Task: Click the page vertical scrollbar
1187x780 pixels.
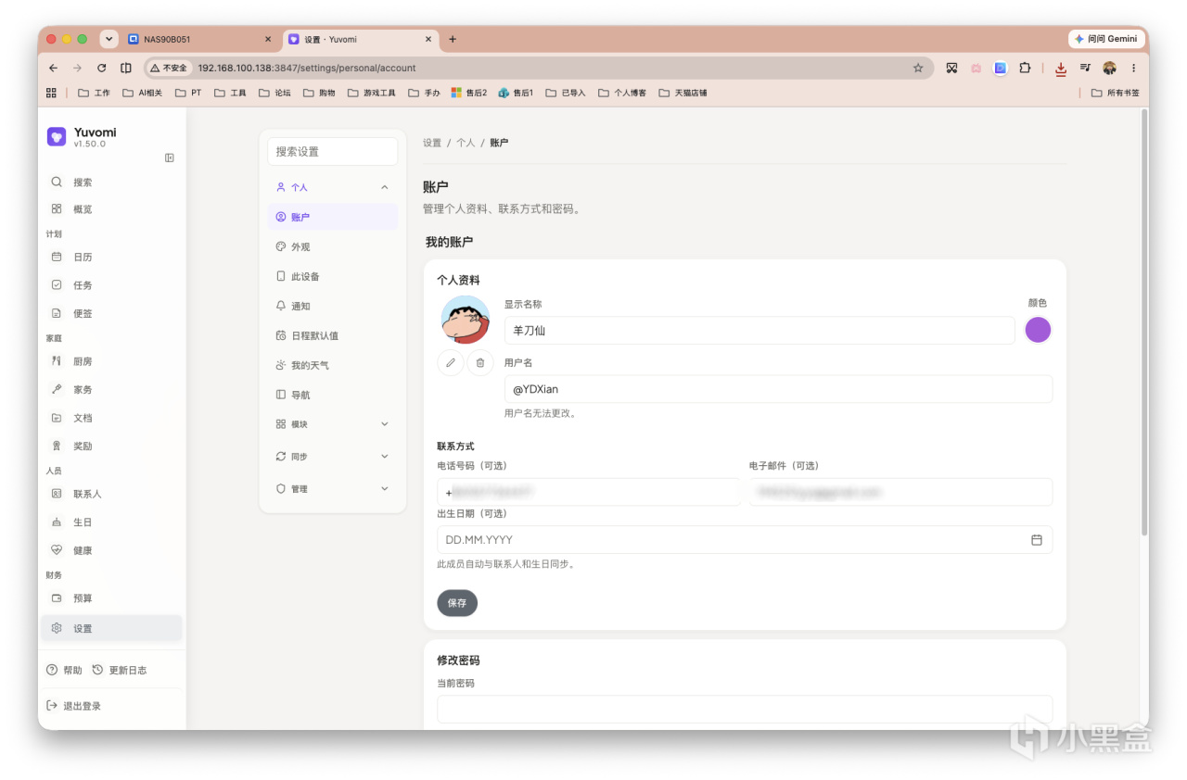Action: pos(1144,322)
